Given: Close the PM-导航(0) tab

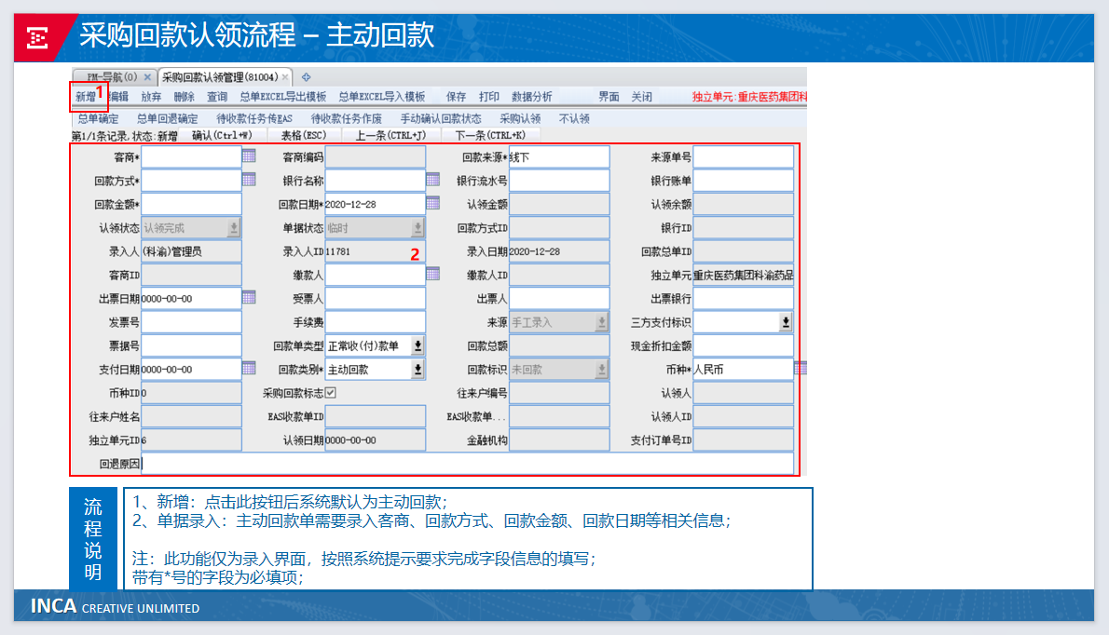Looking at the screenshot, I should [147, 77].
